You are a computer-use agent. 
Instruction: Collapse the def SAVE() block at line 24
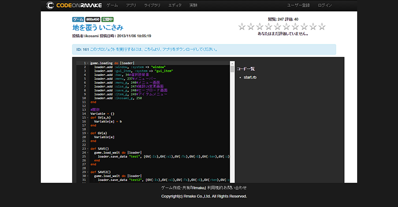88,149
